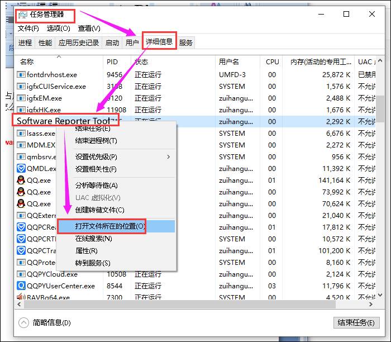Click the lsass.exe process icon
This screenshot has height=342, width=391.
(21, 133)
